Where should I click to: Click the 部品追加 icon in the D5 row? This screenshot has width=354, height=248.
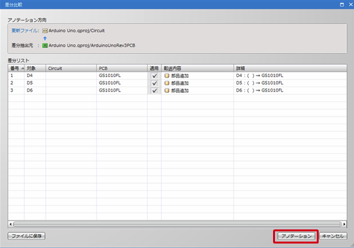pyautogui.click(x=166, y=83)
